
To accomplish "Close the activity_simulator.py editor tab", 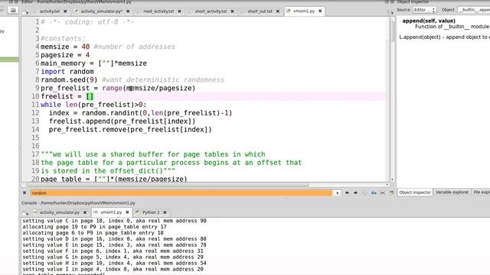I will (128, 11).
